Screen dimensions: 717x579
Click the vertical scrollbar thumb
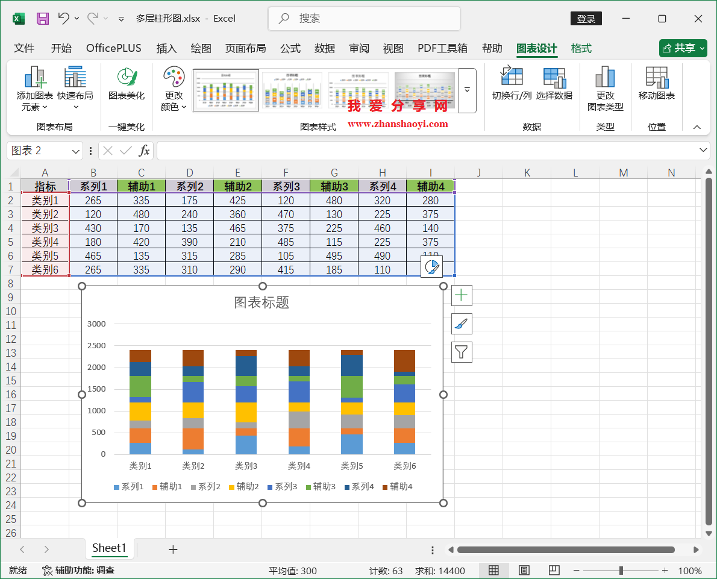(x=709, y=351)
